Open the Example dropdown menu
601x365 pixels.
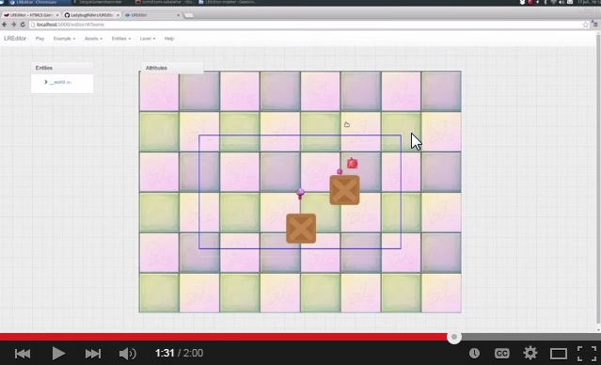click(x=64, y=39)
